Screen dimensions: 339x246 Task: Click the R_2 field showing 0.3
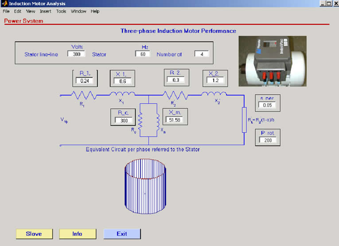(x=176, y=80)
